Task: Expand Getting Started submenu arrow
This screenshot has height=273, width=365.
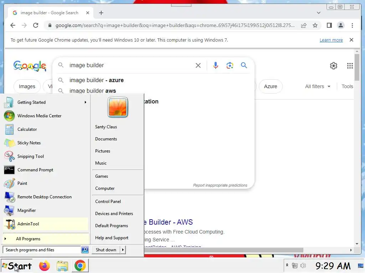Action: [x=86, y=102]
